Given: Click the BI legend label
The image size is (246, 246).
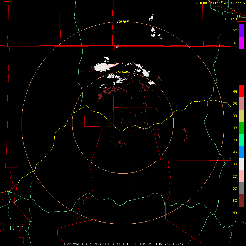Looking at the screenshot, I should (235, 201).
